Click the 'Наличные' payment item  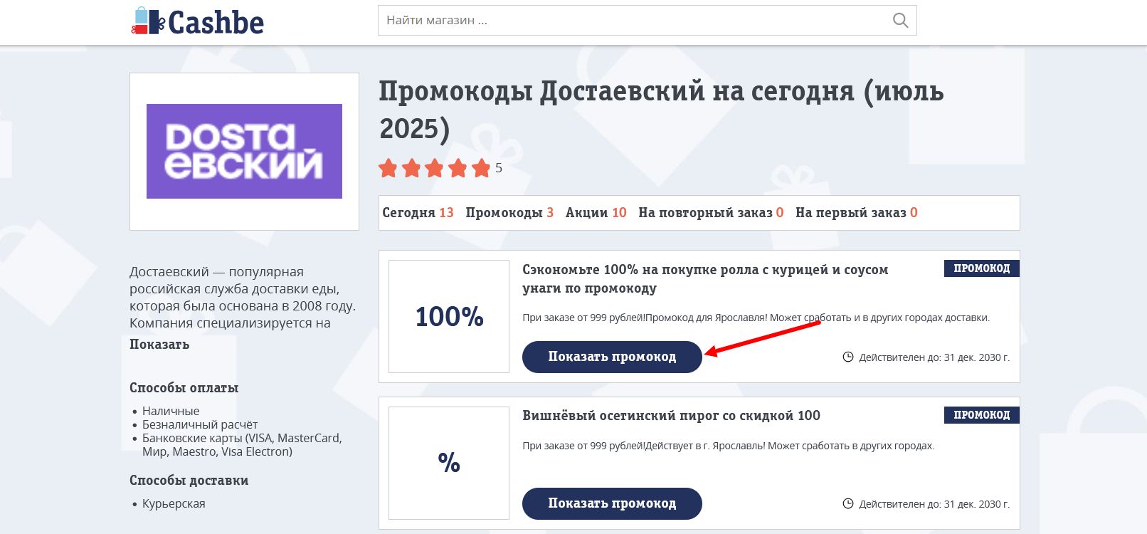pos(171,411)
